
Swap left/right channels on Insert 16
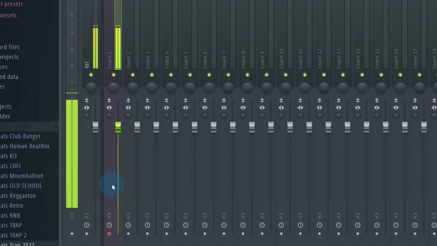396,108
